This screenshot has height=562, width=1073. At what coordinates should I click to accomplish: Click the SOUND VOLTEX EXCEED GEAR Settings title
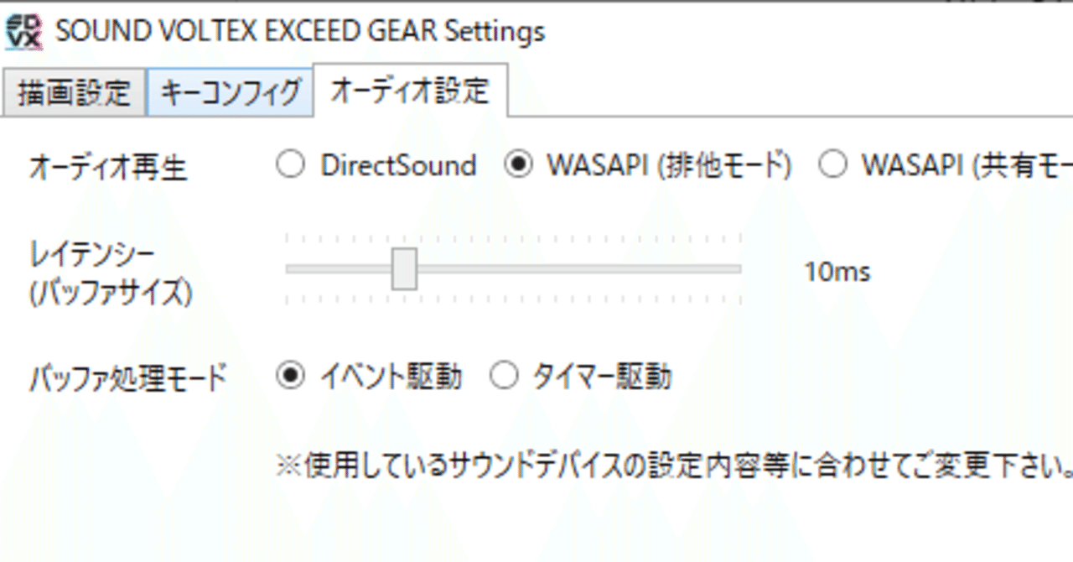click(300, 33)
